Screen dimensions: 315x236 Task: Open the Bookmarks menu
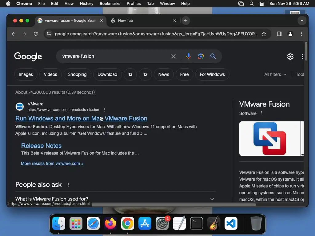(x=110, y=4)
